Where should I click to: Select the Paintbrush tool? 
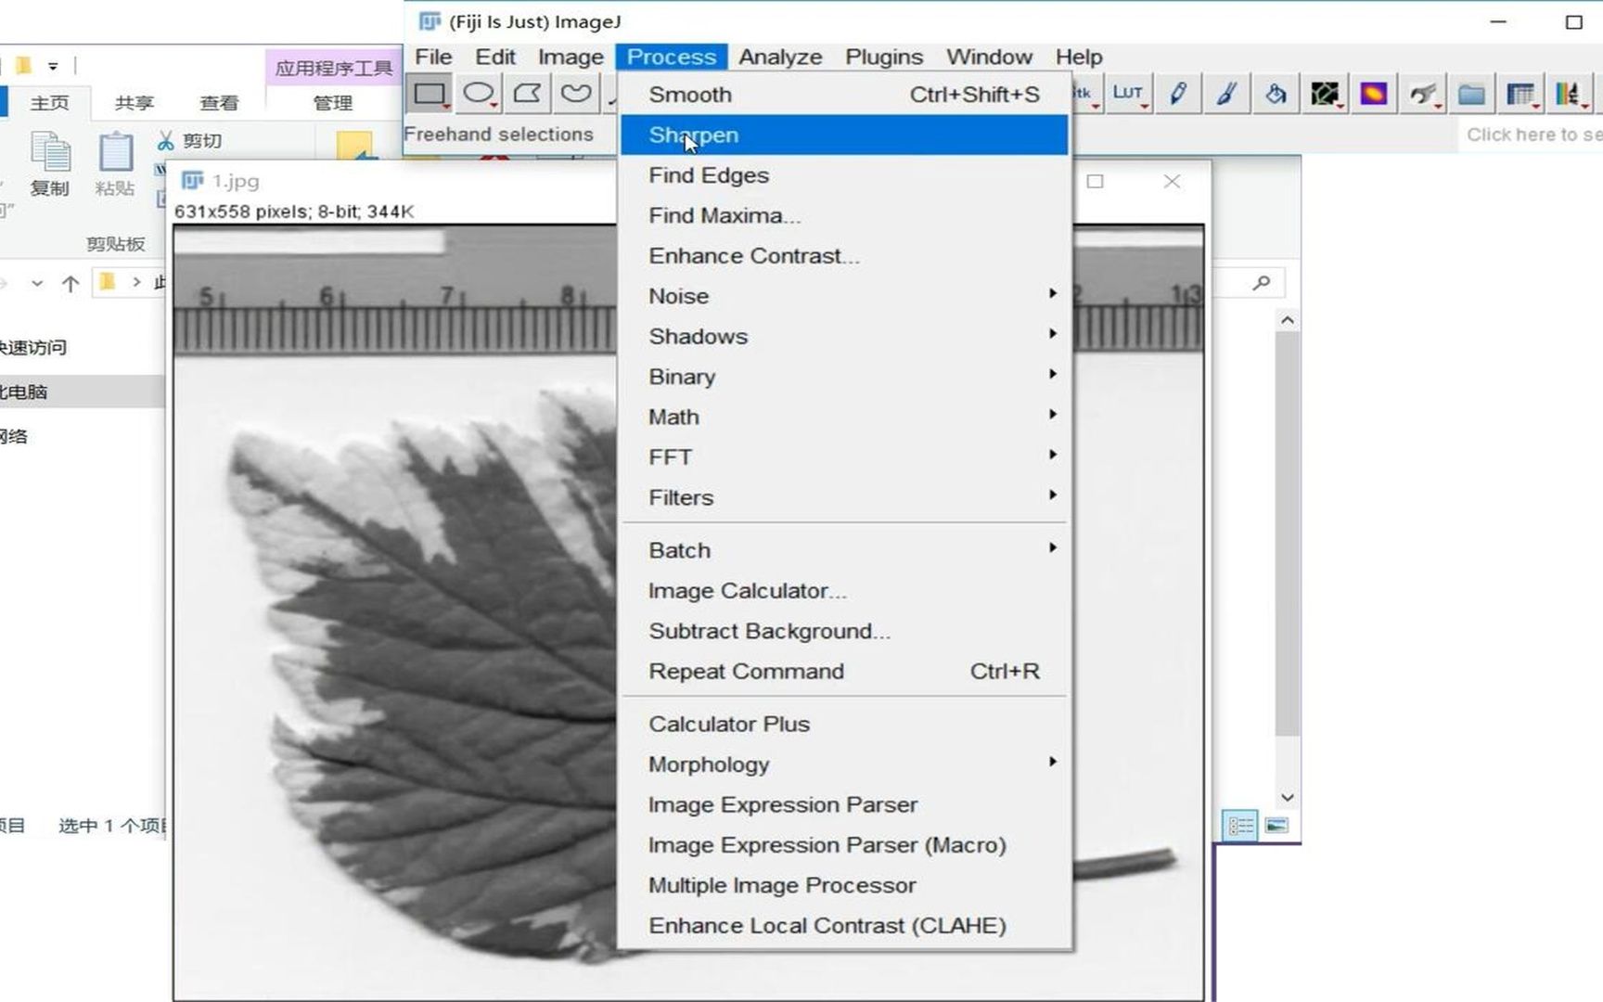(1226, 93)
